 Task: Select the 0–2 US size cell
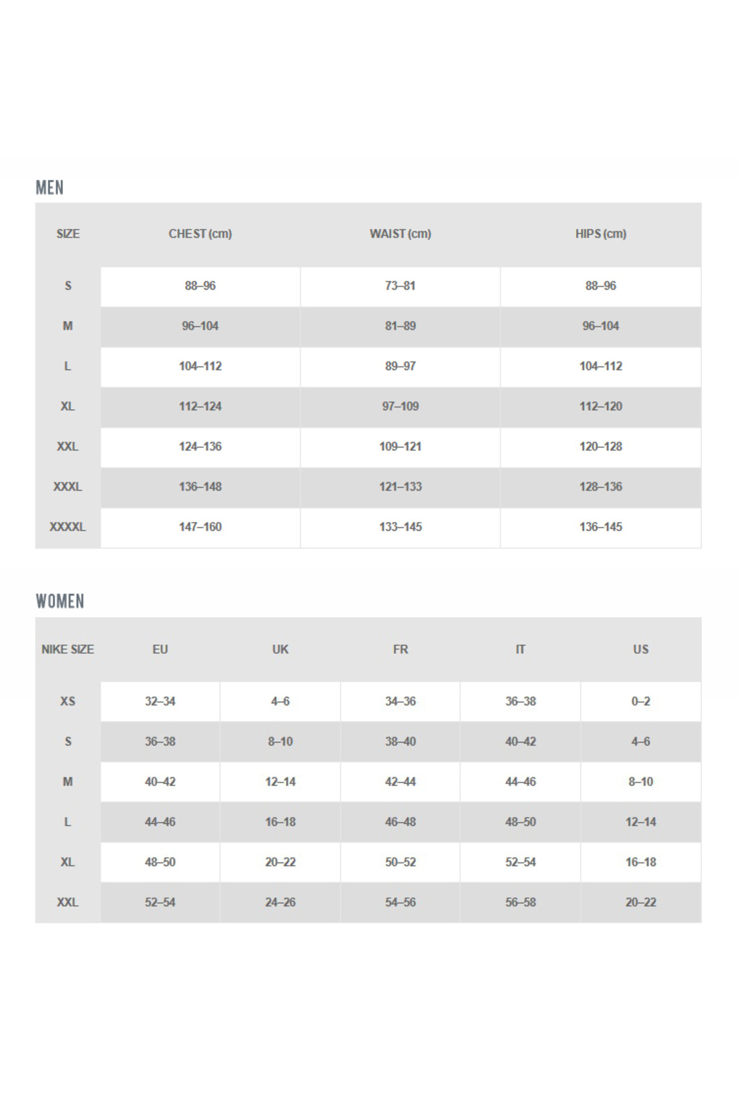click(640, 701)
